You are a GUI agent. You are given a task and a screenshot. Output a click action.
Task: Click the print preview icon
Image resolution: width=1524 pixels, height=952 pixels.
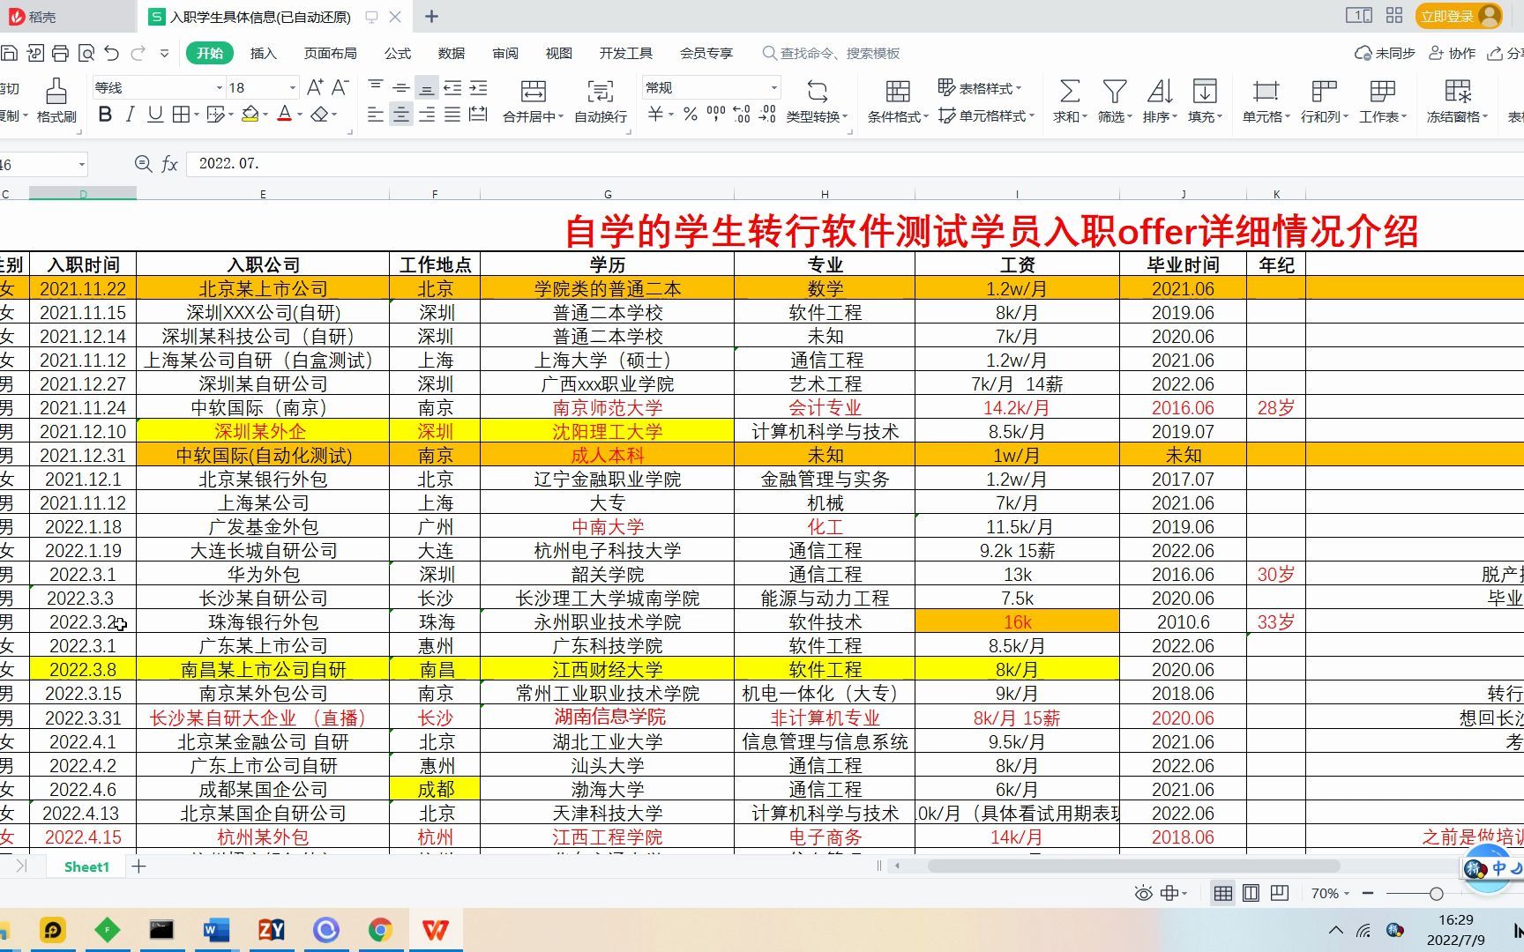(86, 54)
